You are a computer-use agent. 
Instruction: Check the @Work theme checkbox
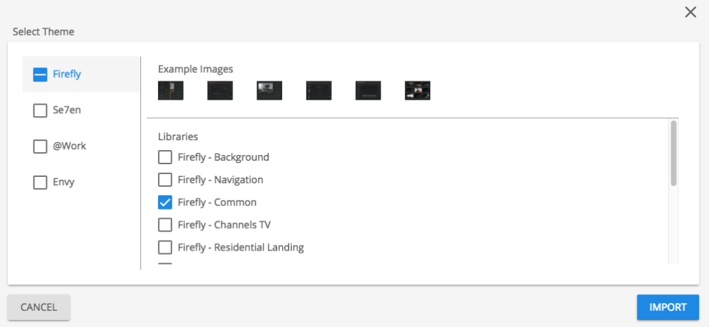[x=40, y=147]
